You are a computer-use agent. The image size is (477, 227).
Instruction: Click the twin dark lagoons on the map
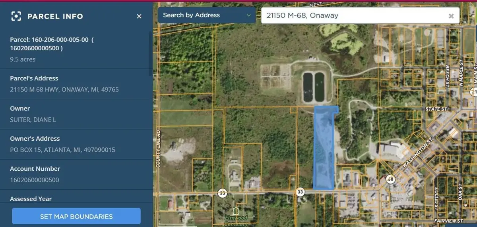coord(313,86)
